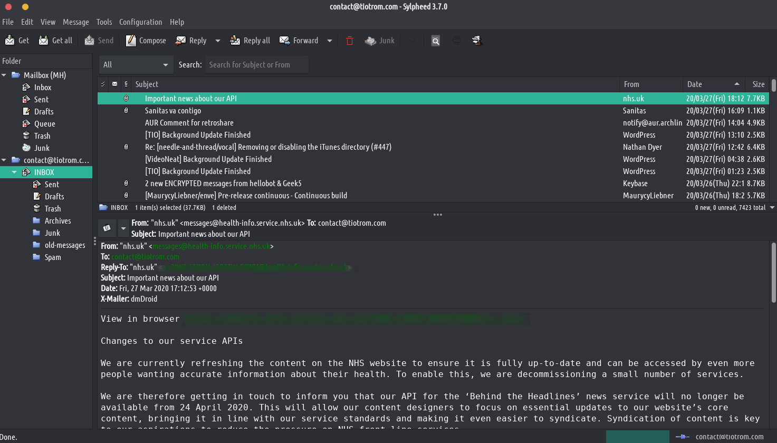Click the messages@health-info.service.nhs.uk sender link
The image size is (777, 443).
(211, 246)
